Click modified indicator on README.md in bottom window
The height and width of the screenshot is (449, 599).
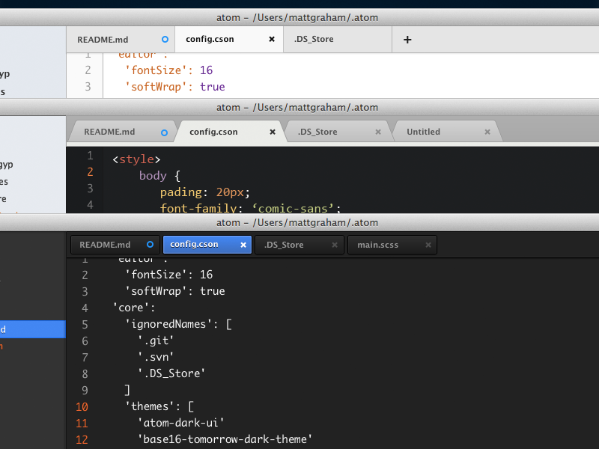150,245
